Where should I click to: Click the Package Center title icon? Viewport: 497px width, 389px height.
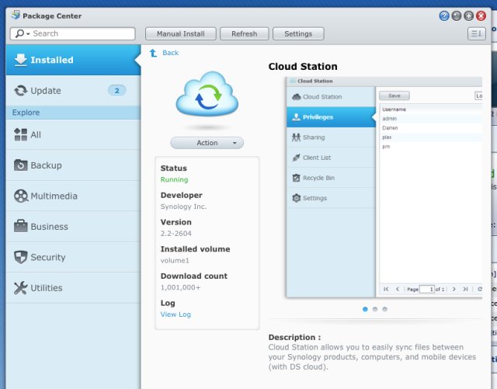coord(16,16)
